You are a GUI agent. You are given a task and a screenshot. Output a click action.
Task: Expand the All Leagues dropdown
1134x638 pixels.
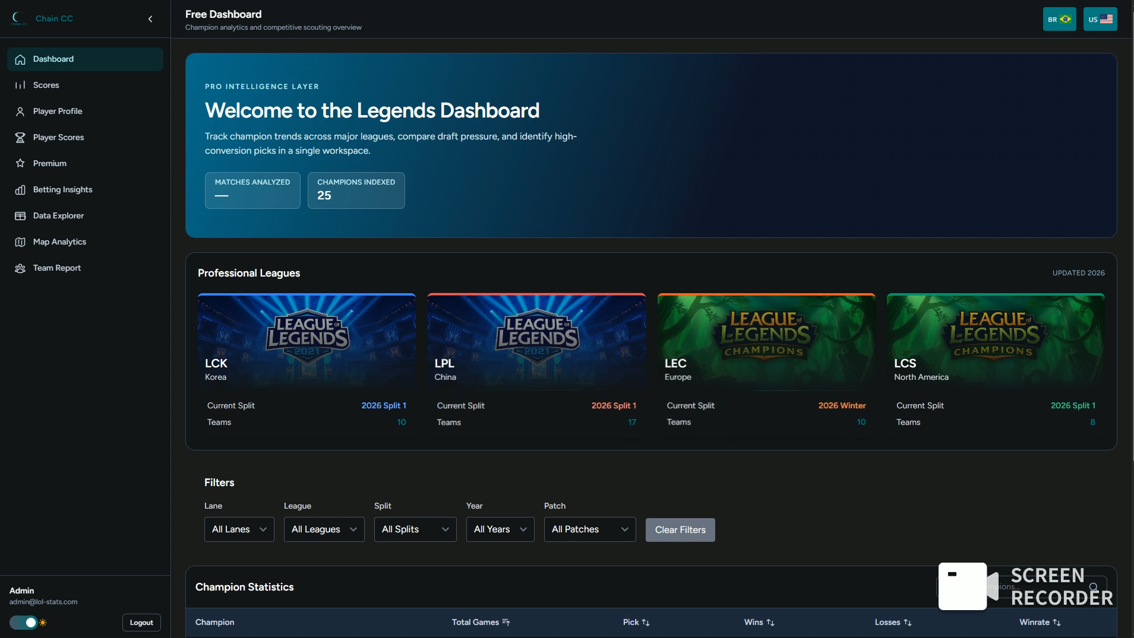click(324, 529)
